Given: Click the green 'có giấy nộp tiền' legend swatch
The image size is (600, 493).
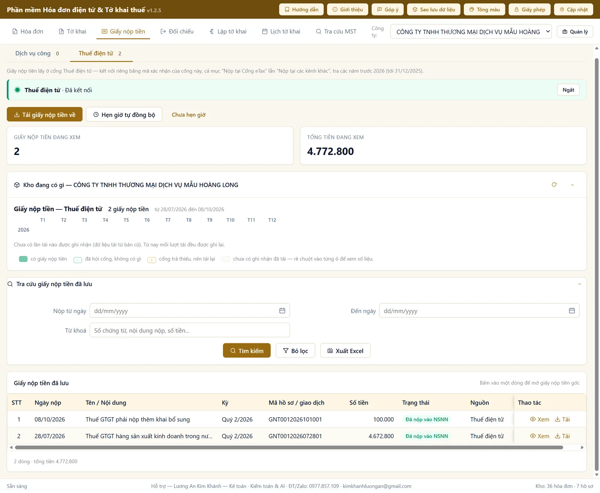Looking at the screenshot, I should [23, 259].
